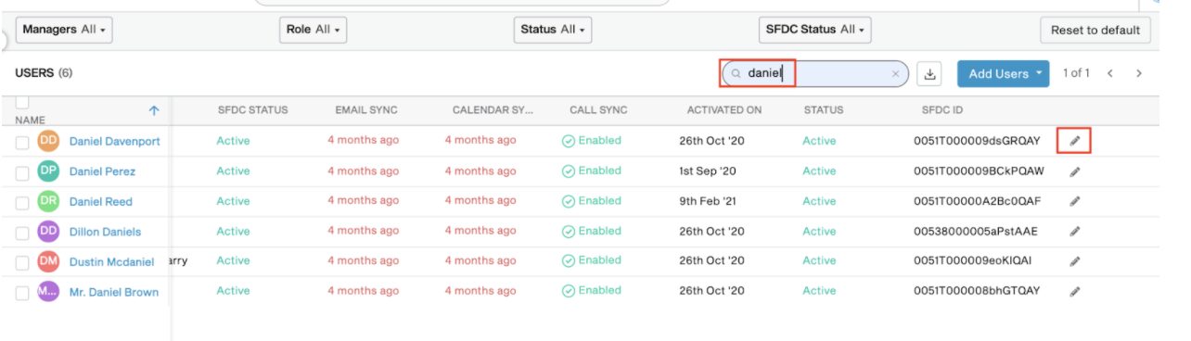
Task: Open the SFDC Status All dropdown
Action: pos(815,30)
